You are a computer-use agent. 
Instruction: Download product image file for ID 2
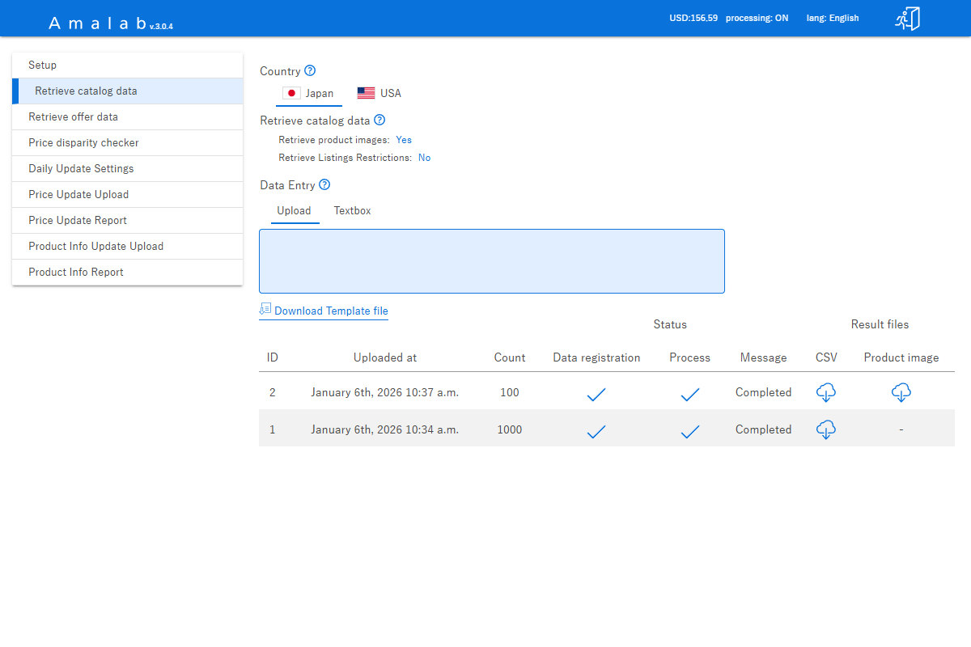pyautogui.click(x=901, y=392)
